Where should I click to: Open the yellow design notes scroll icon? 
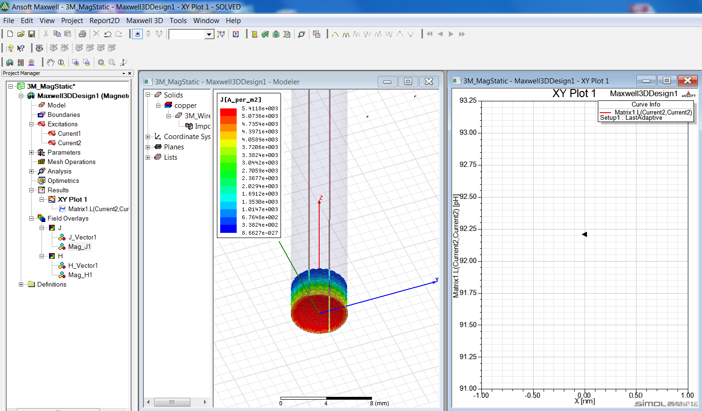pos(255,34)
